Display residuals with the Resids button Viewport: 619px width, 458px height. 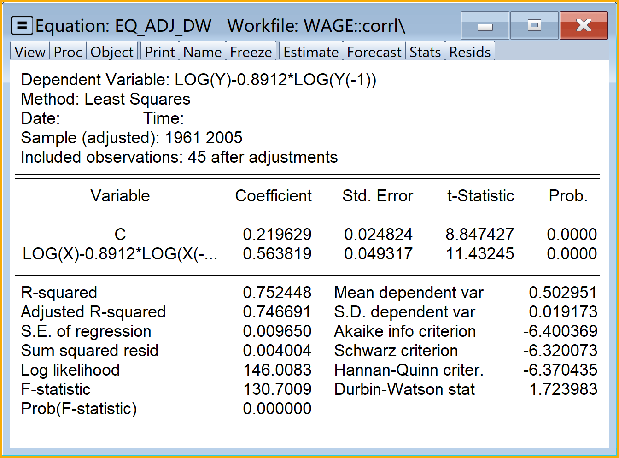[470, 52]
